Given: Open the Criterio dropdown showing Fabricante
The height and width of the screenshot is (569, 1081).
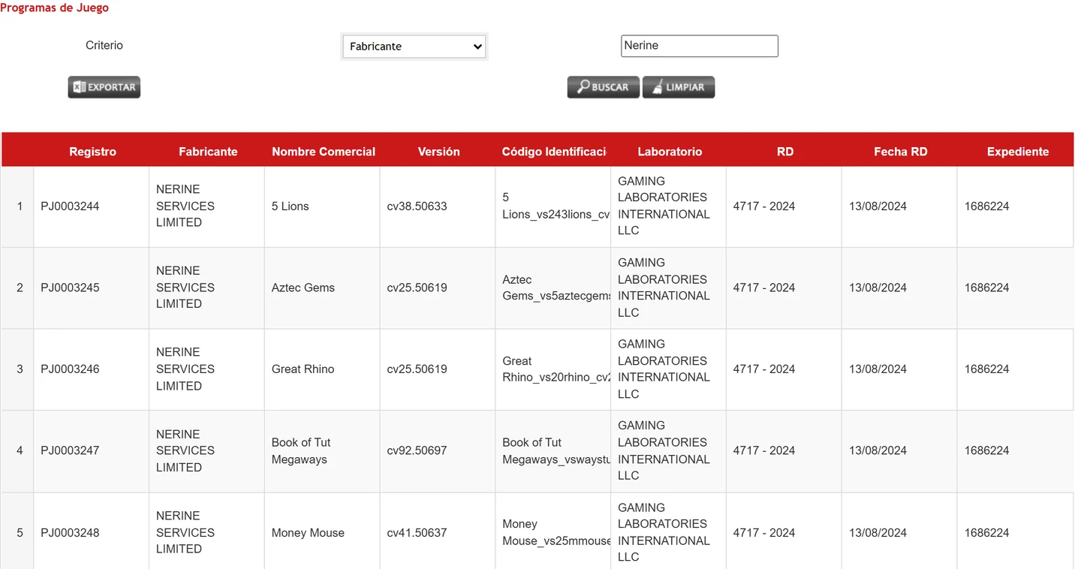Looking at the screenshot, I should (414, 47).
